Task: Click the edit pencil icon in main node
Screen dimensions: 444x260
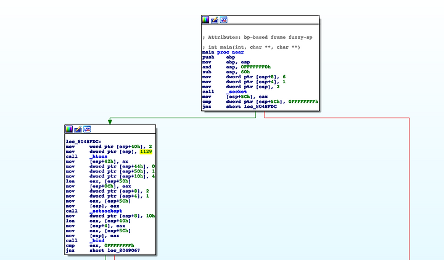Action: (x=215, y=20)
